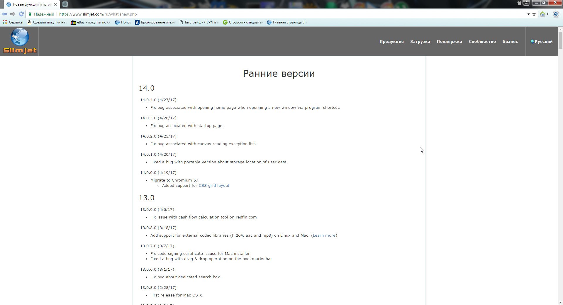This screenshot has width=563, height=305.
Task: Open Slimjet settings gear-globe menu icon
Action: tap(556, 14)
